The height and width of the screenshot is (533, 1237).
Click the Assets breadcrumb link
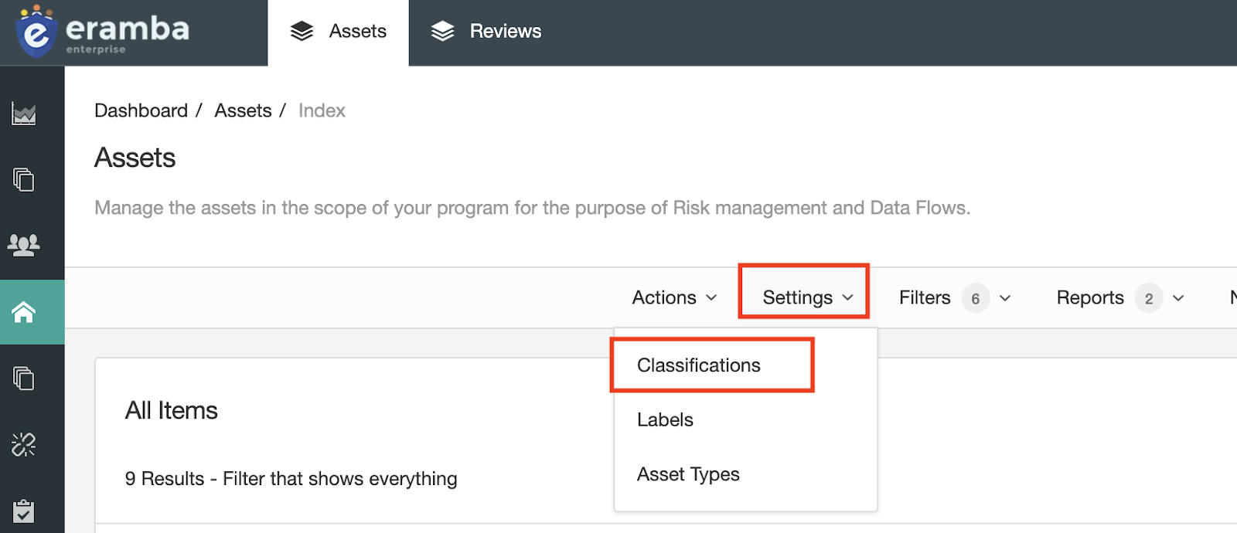coord(243,110)
